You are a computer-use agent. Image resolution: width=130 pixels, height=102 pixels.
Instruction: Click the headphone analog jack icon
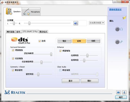[117, 29]
